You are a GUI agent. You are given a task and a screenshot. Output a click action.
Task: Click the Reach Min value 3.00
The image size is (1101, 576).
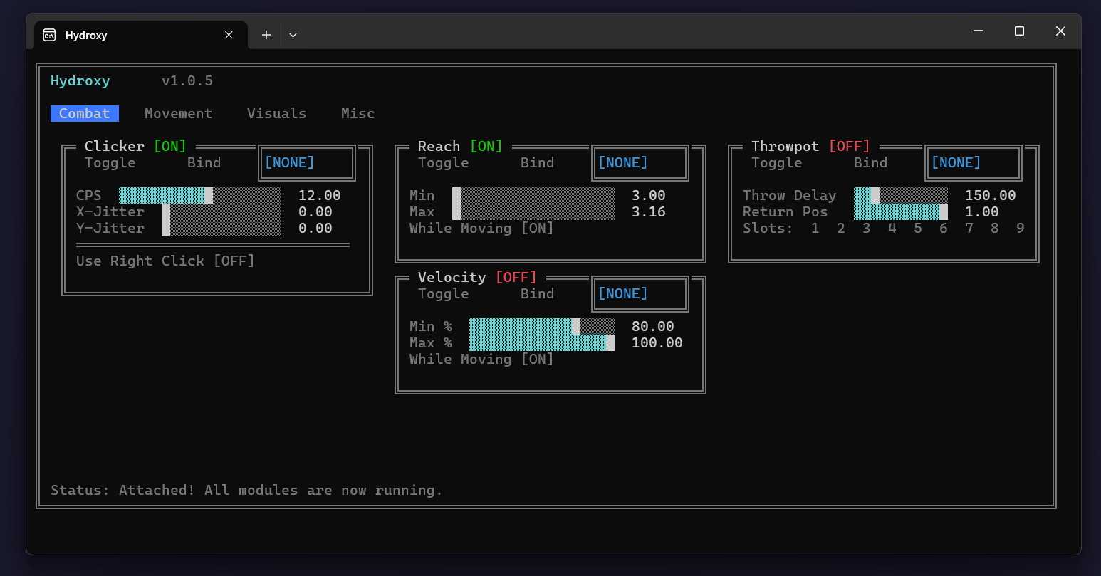[x=649, y=196]
